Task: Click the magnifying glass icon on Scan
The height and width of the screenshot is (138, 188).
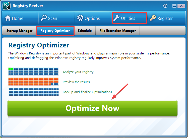Action: coord(43,18)
